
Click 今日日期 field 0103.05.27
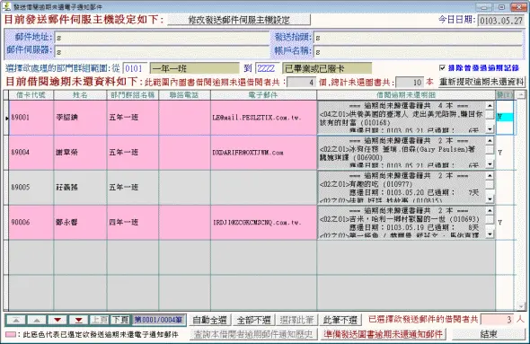tap(501, 21)
